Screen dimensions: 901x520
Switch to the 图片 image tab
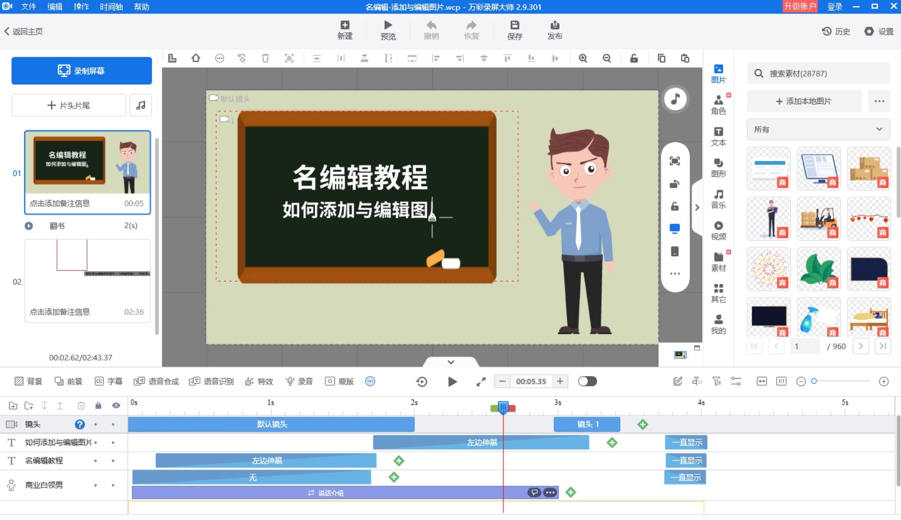coord(718,74)
